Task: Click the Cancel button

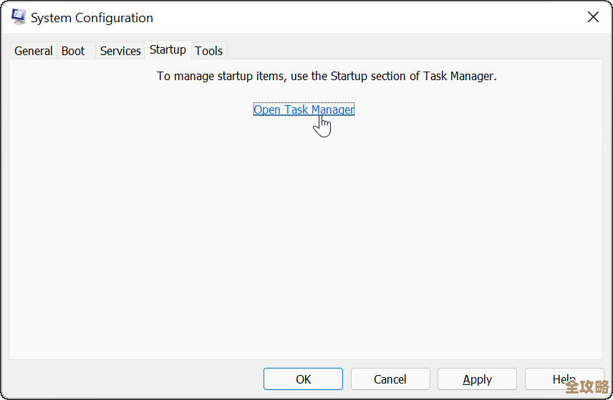Action: click(x=390, y=379)
